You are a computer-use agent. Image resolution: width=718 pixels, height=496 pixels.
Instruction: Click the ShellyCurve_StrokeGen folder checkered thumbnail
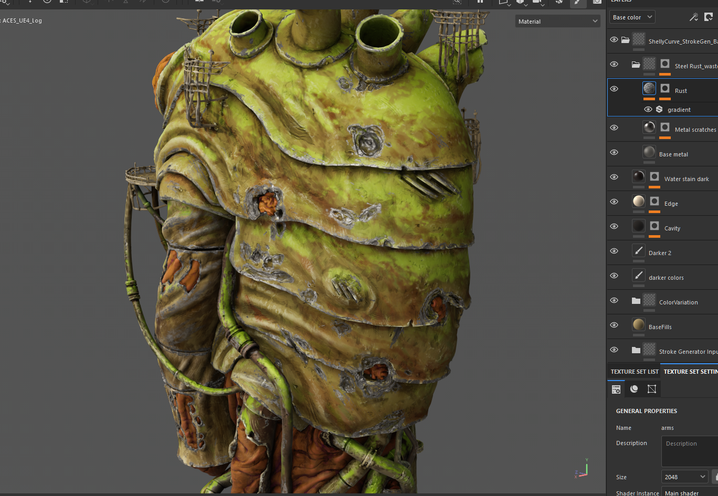coord(639,39)
